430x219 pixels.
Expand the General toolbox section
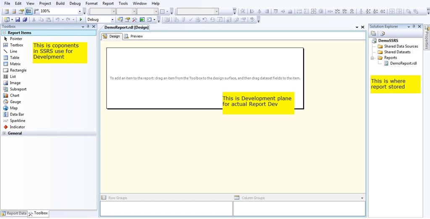pyautogui.click(x=4, y=133)
